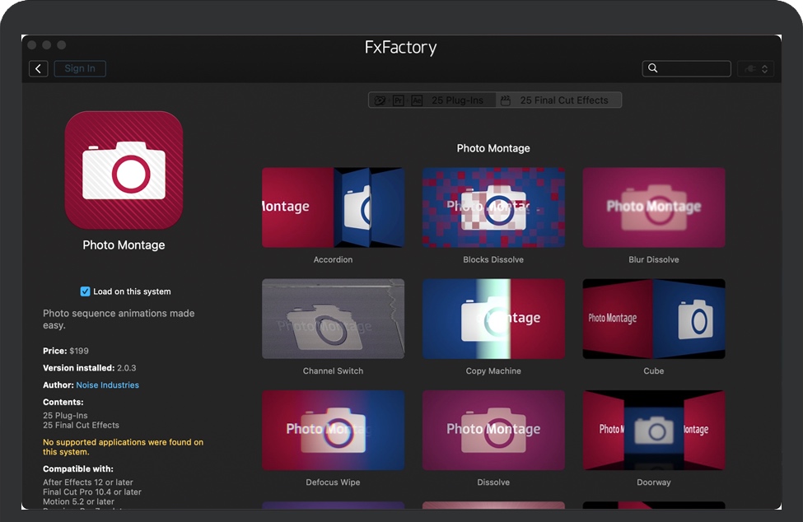Open the Copy Machine thumbnail

pyautogui.click(x=493, y=319)
